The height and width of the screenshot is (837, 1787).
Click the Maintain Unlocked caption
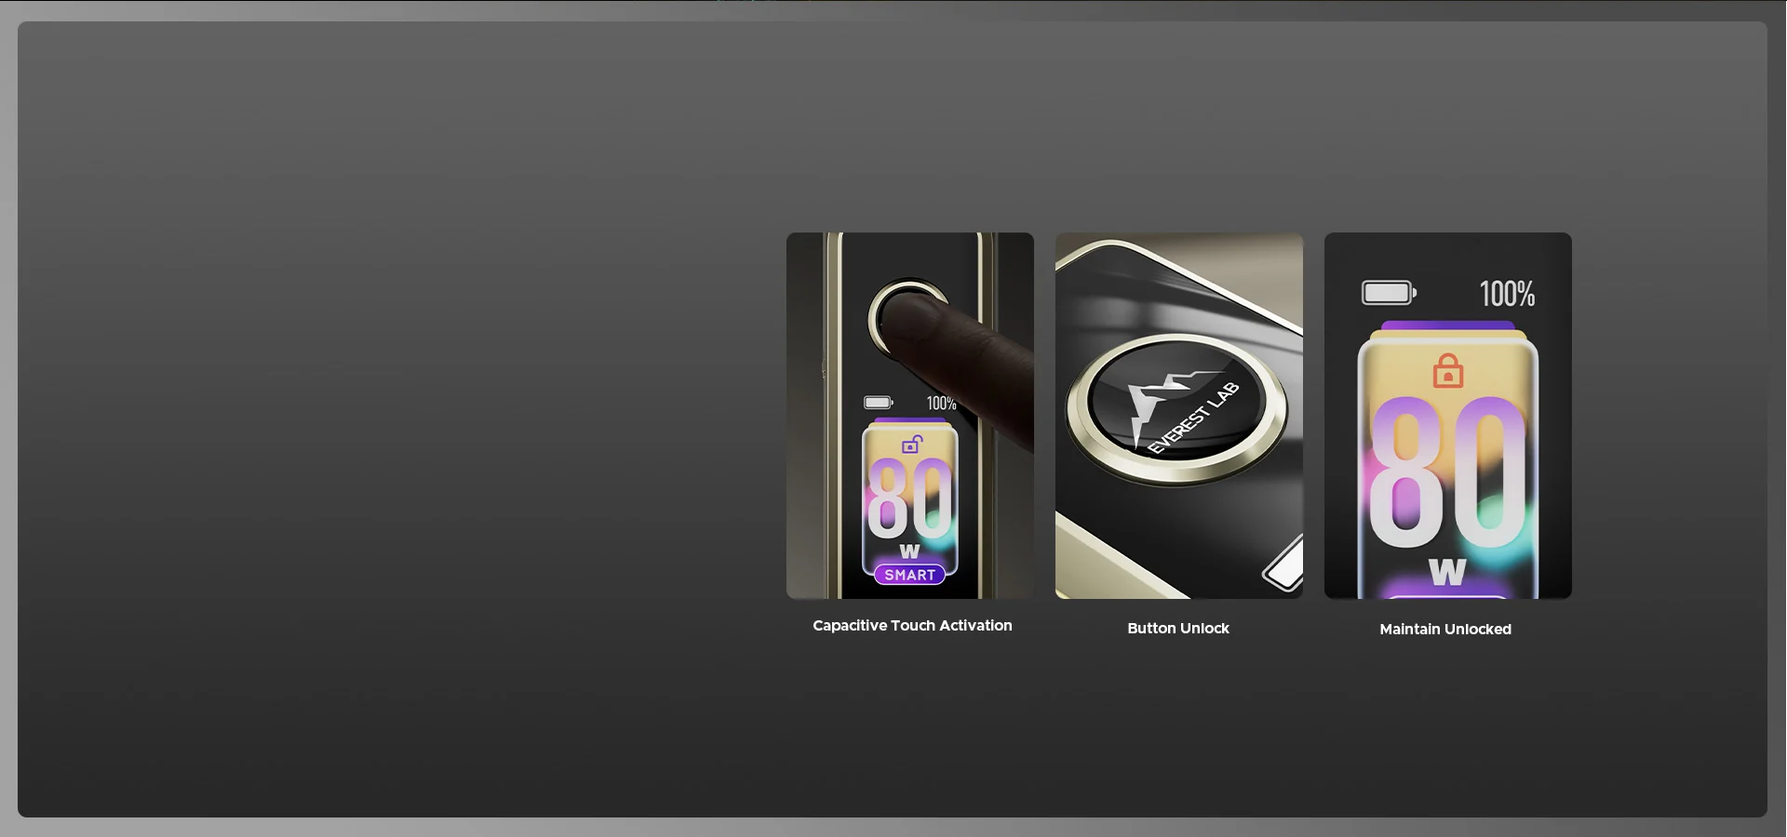pyautogui.click(x=1445, y=630)
